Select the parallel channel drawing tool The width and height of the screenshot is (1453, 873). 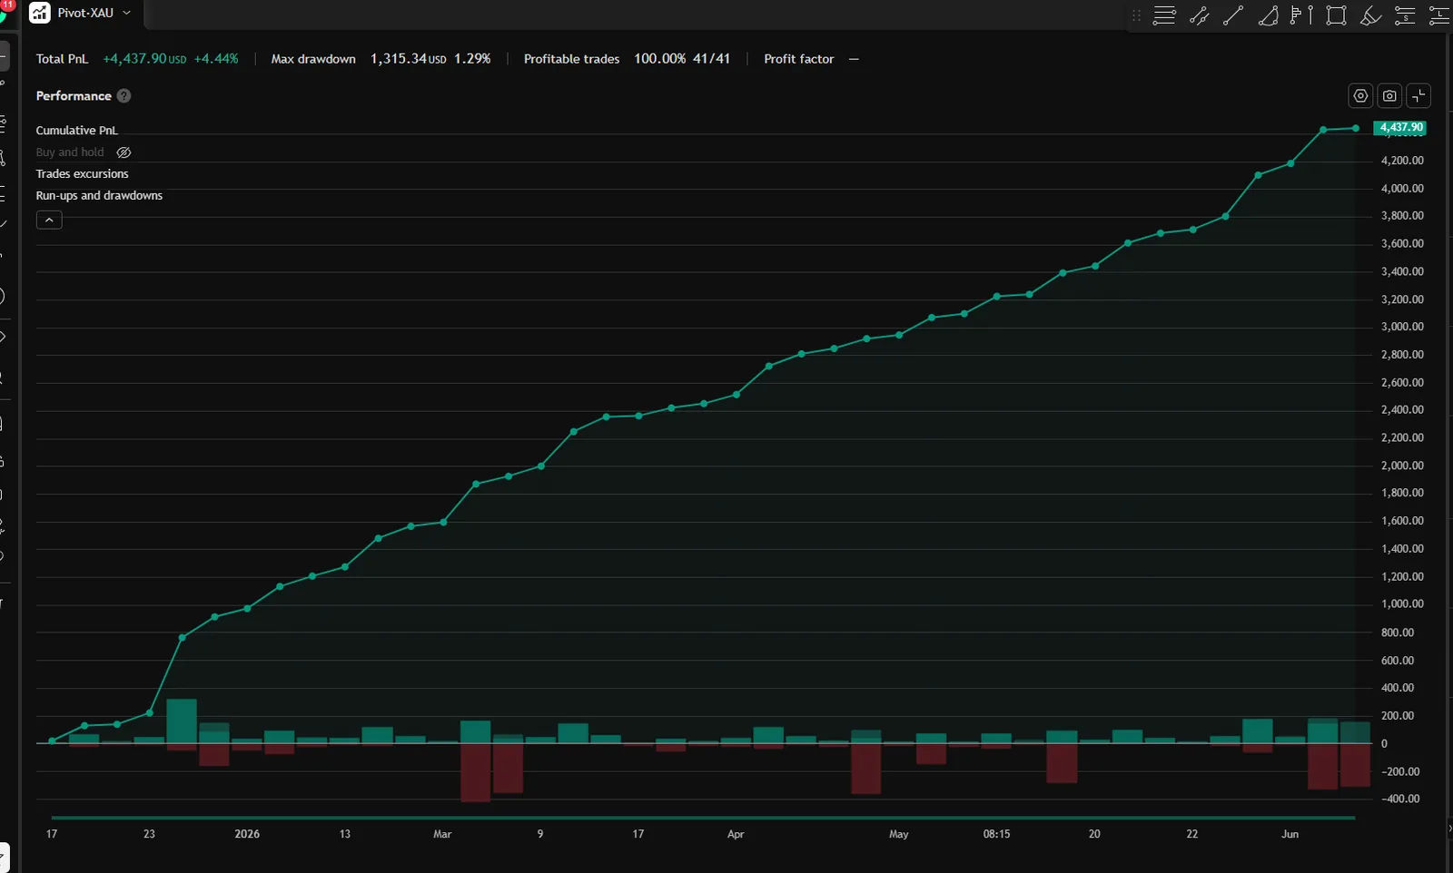(x=1199, y=15)
